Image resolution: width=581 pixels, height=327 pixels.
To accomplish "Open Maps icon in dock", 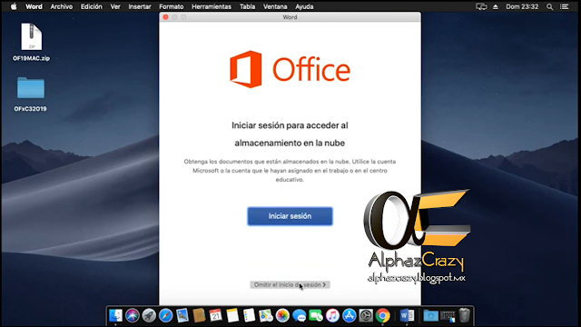I will [266, 315].
